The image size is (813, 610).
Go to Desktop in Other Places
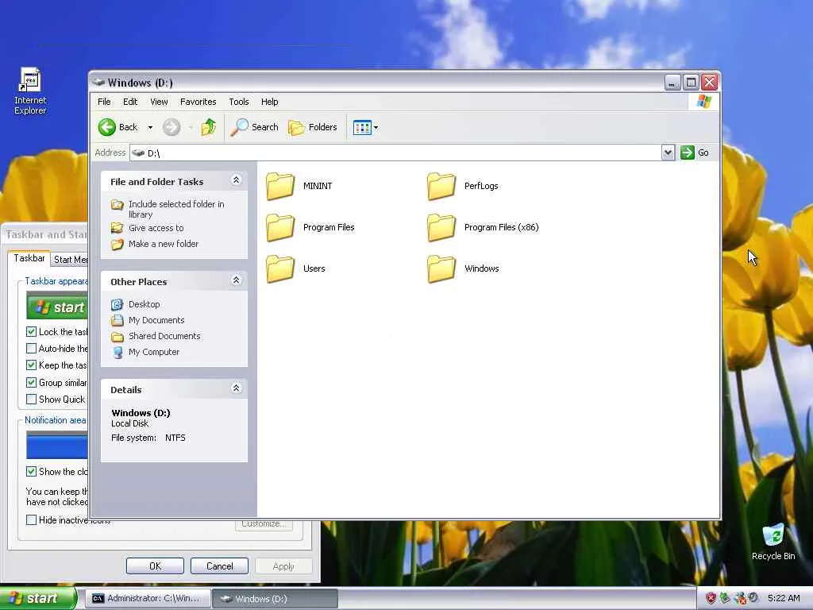coord(144,304)
